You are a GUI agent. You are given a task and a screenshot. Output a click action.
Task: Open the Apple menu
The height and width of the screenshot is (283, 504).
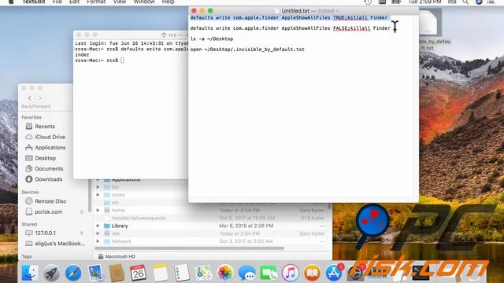(x=11, y=2)
